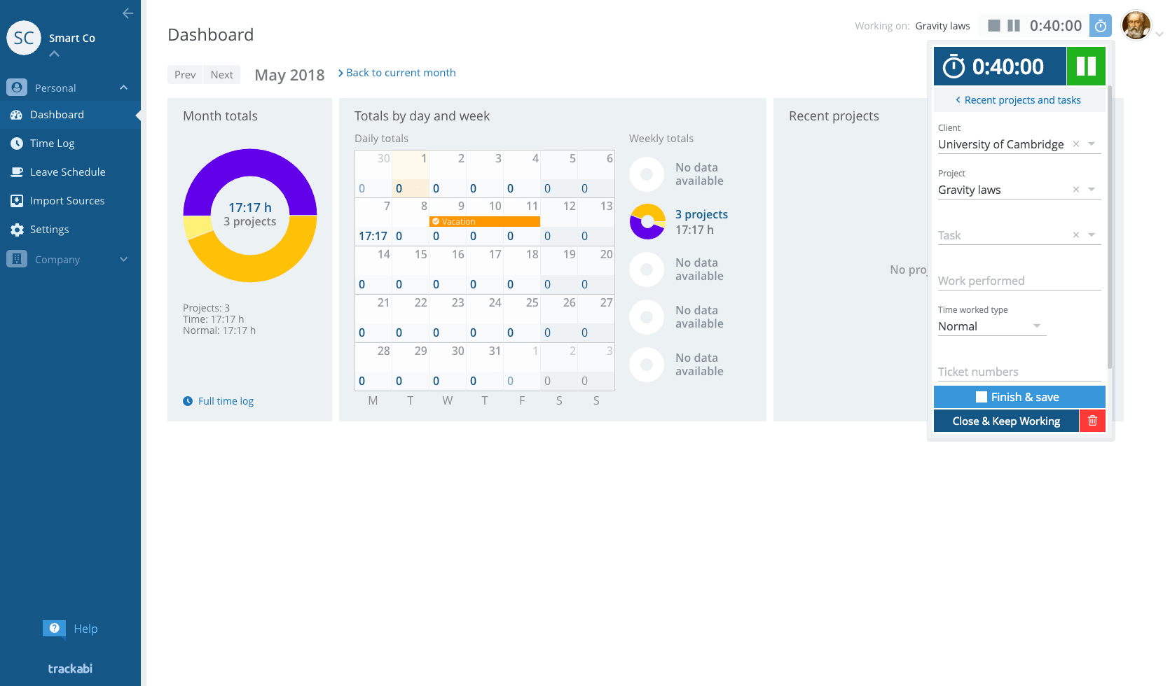Click the 17:17 daily total on May 7
This screenshot has width=1170, height=686.
tap(373, 237)
